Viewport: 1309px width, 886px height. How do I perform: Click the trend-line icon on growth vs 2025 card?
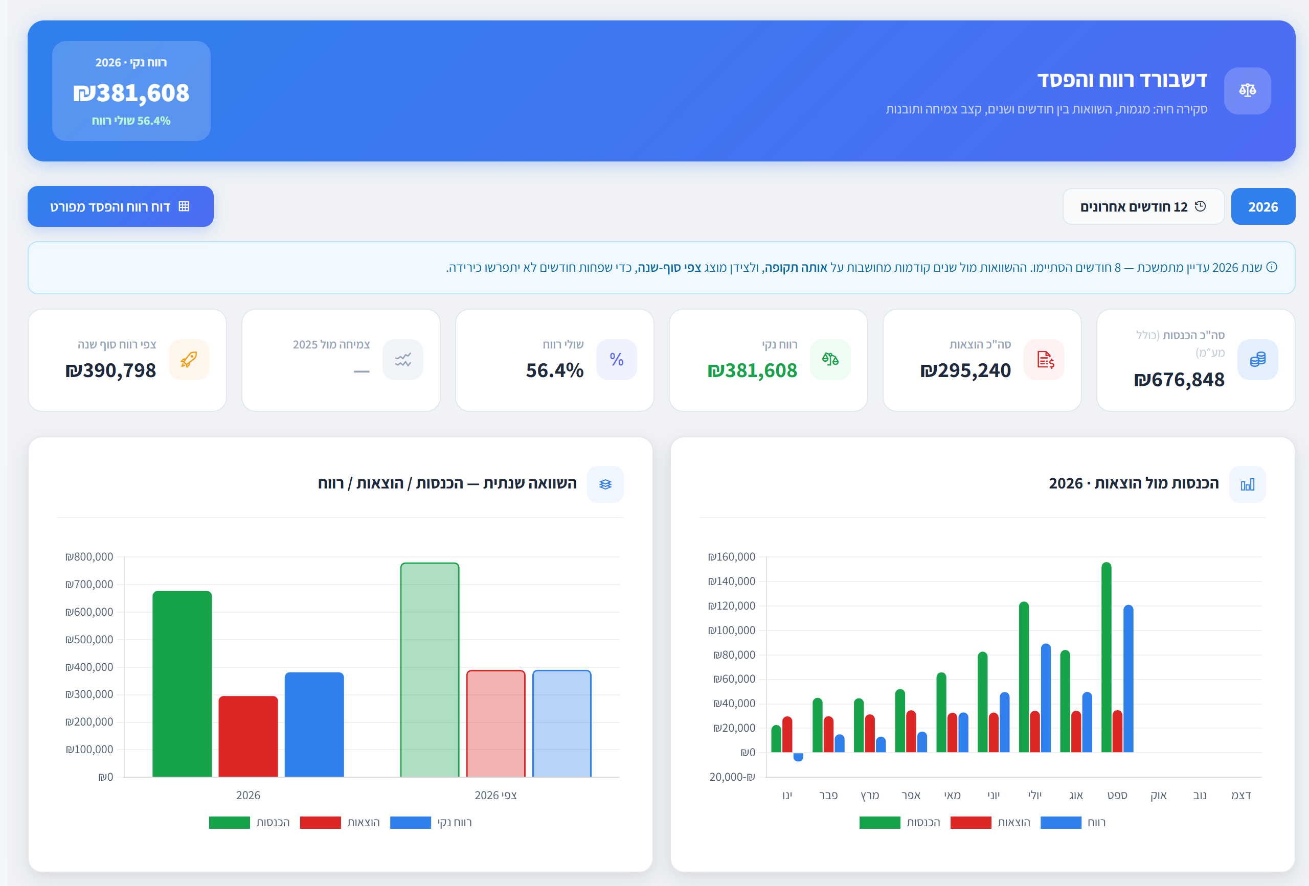point(403,359)
